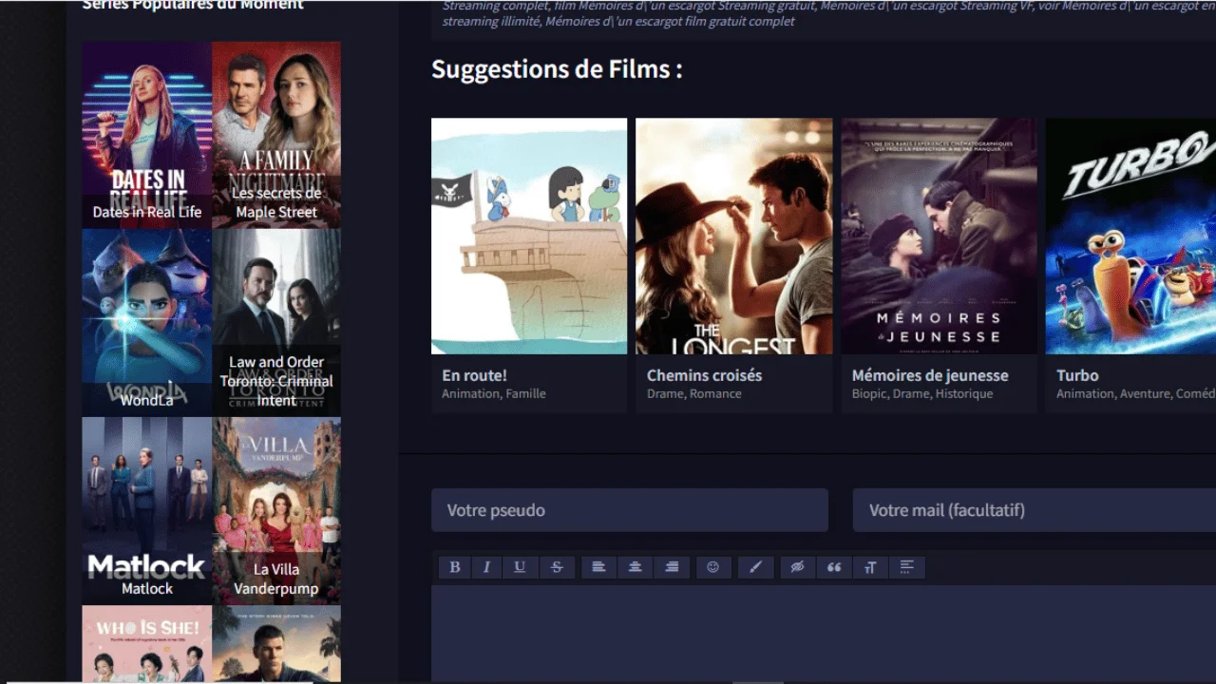Select the Biopic, Drame, Historique genre text
Screen dimensions: 1216x684
(922, 393)
